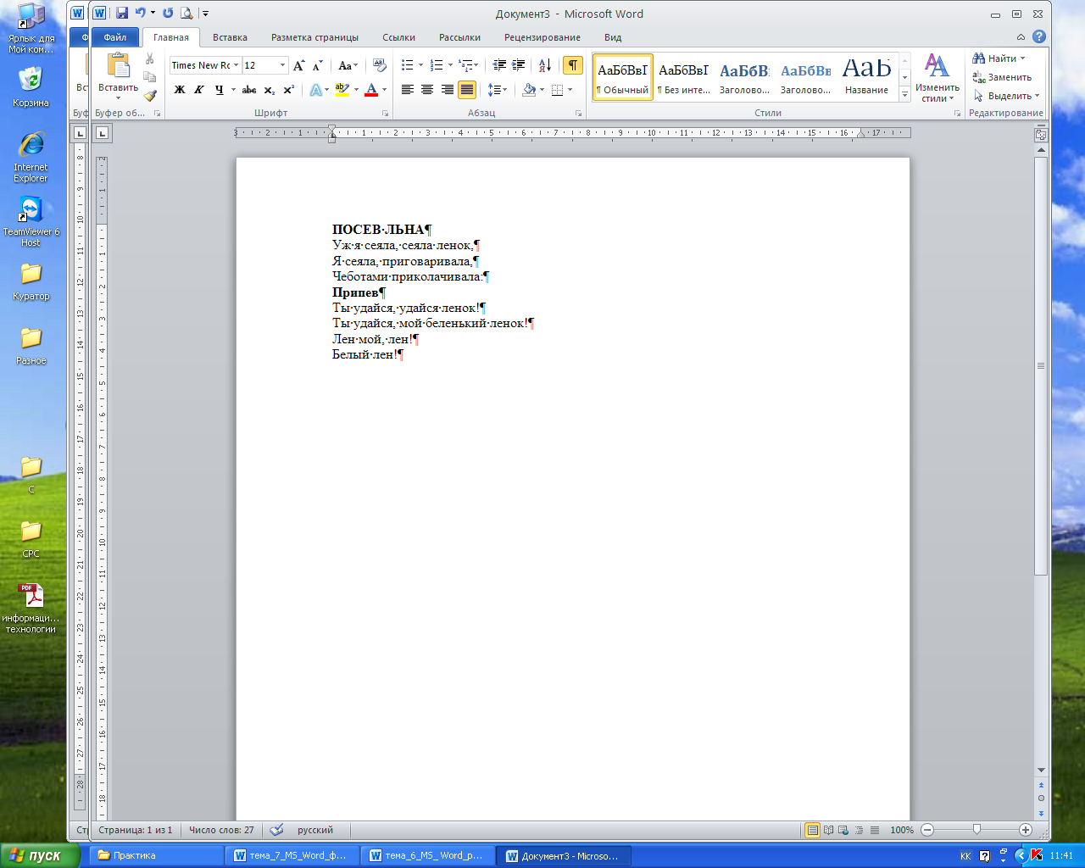The image size is (1085, 868).
Task: Click Save icon in quick access toolbar
Action: point(122,13)
